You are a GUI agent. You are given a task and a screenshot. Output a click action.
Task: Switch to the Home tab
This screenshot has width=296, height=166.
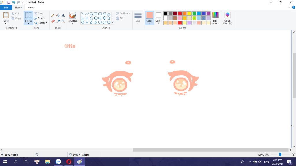tap(18, 7)
